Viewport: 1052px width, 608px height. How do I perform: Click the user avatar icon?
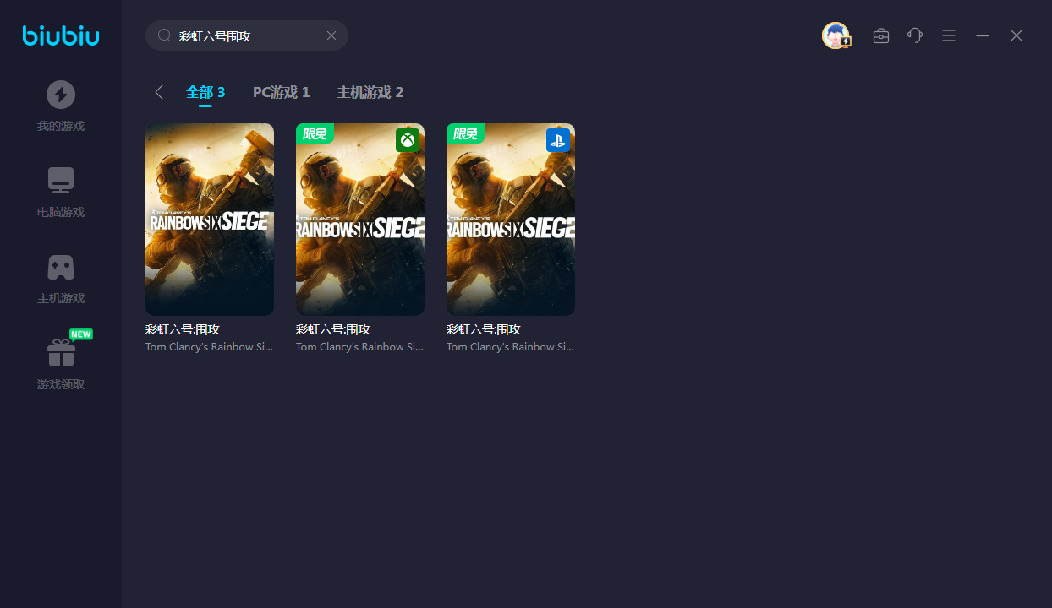click(836, 35)
